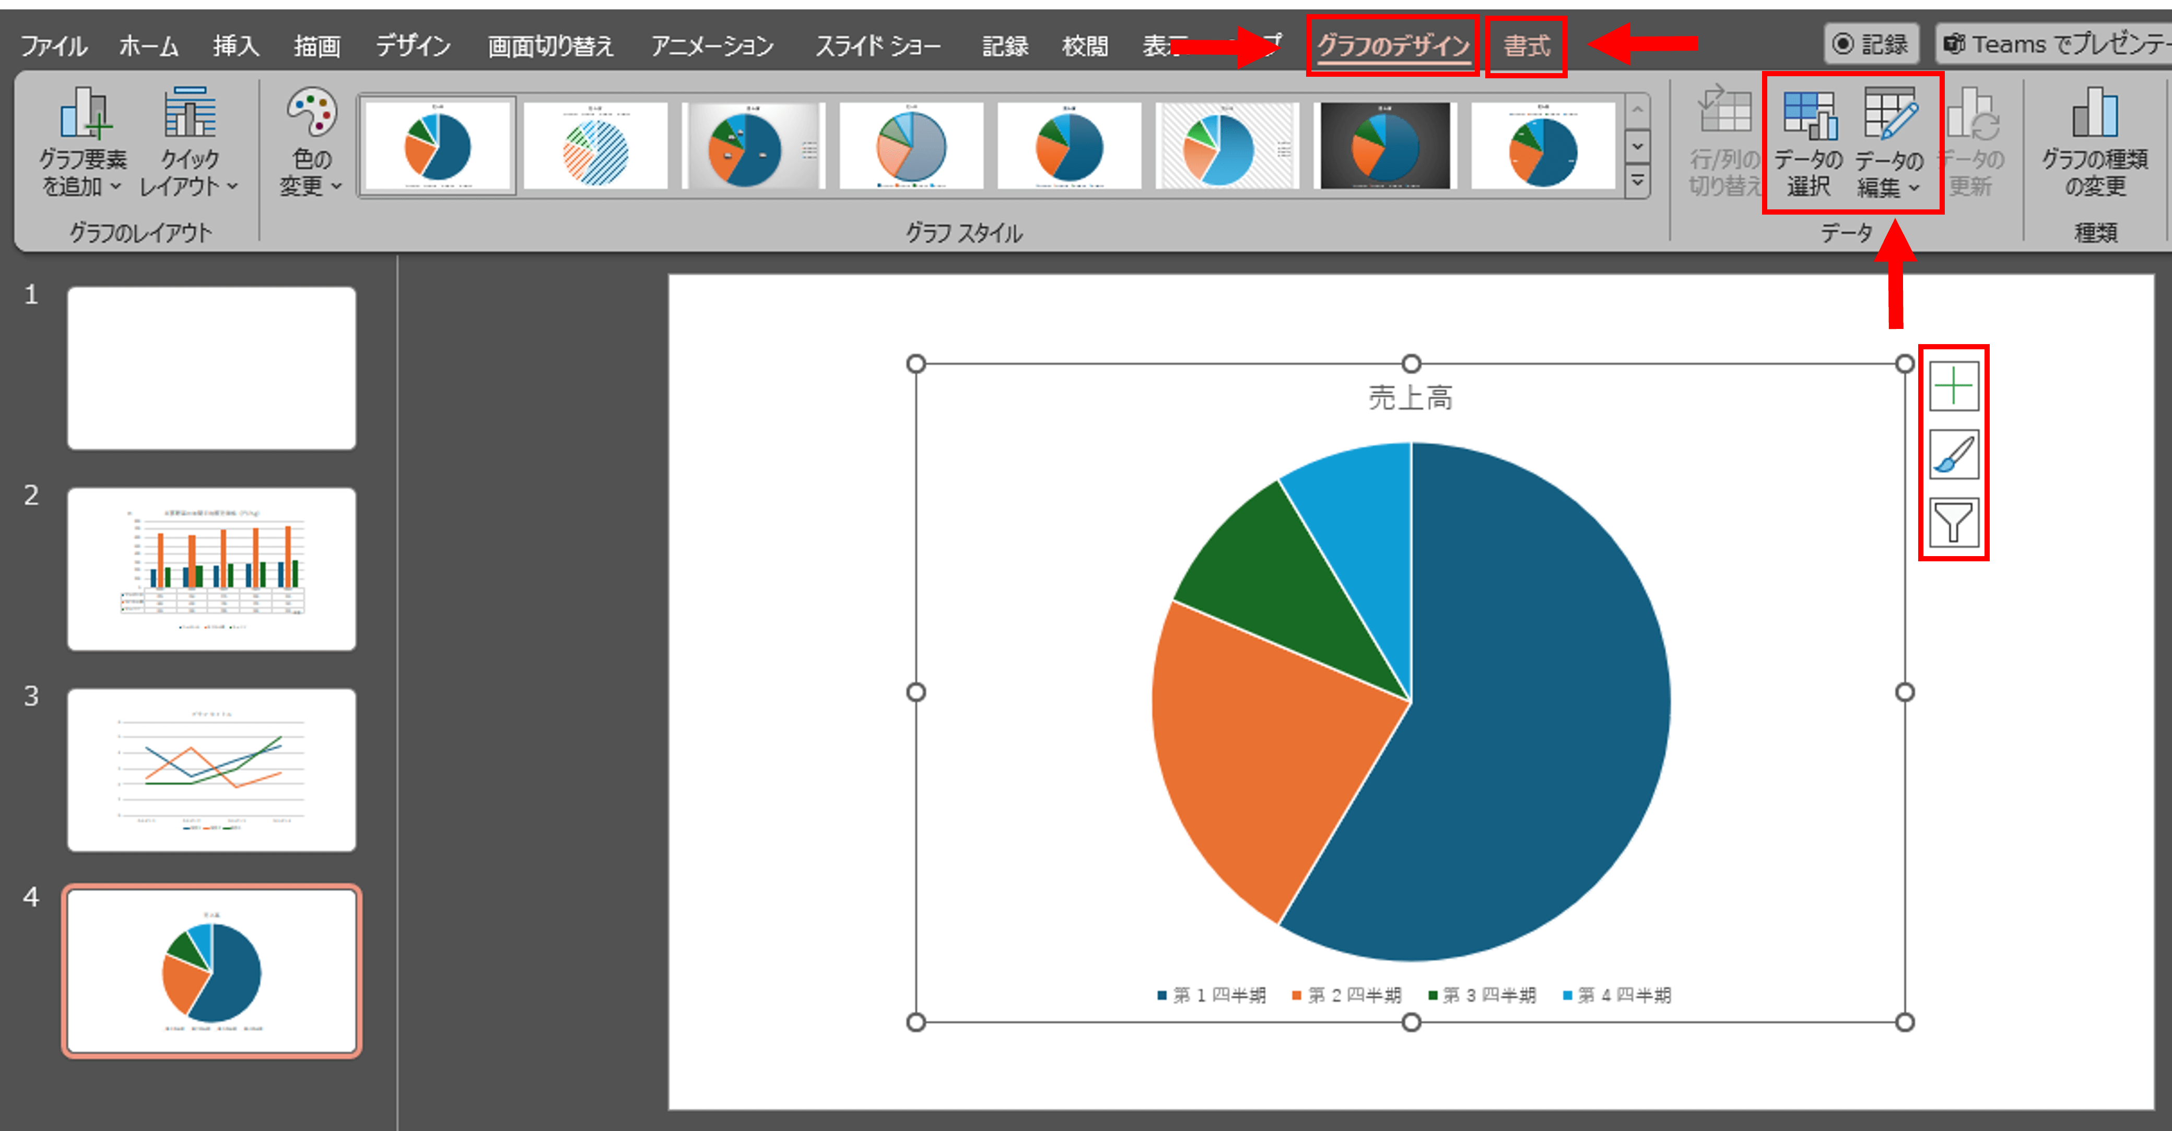Viewport: 2172px width, 1131px height.
Task: Select the pale translucent pie chart style
Action: click(911, 146)
